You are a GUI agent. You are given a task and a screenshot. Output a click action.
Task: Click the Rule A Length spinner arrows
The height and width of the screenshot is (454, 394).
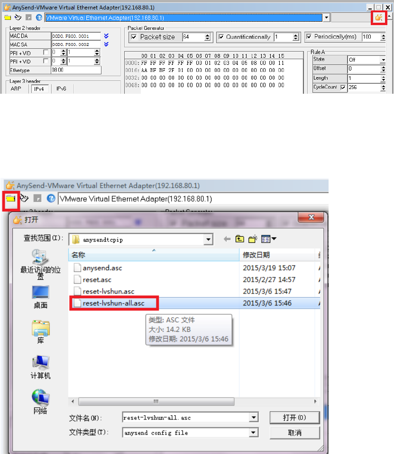tap(383, 78)
